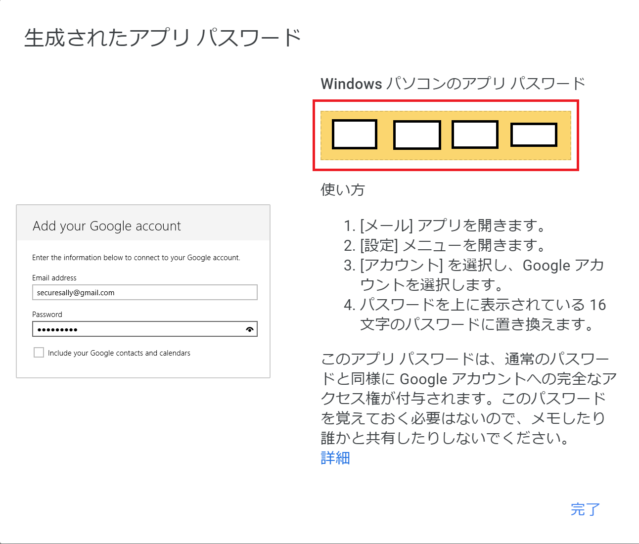Select the yellow generated app password box

click(x=446, y=136)
